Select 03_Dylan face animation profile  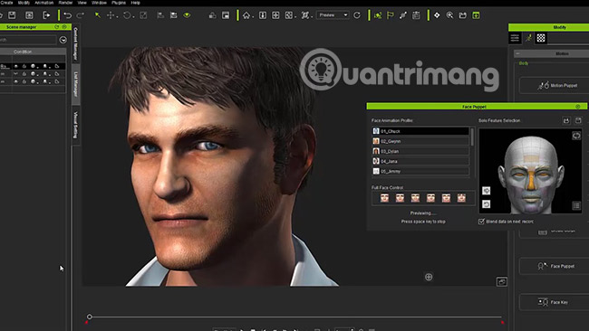(420, 151)
